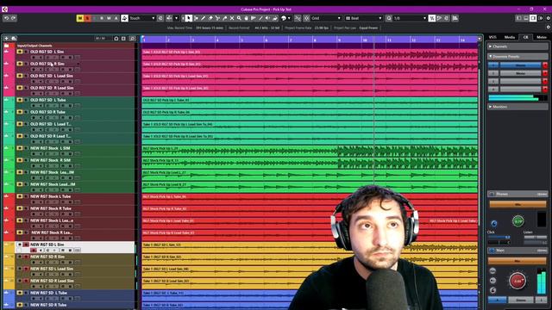The width and height of the screenshot is (552, 310).
Task: Toggle all Read automation R button
Action: point(102,18)
